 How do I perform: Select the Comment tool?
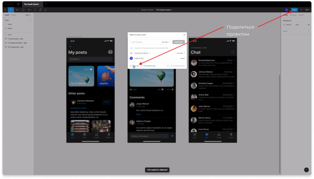point(45,10)
